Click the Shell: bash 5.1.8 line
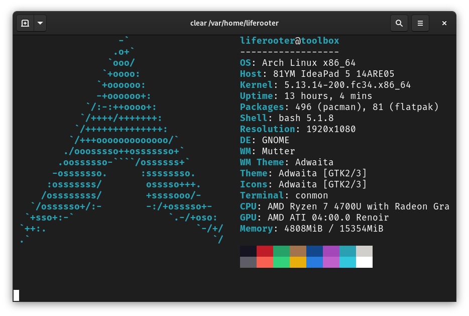 [x=287, y=118]
